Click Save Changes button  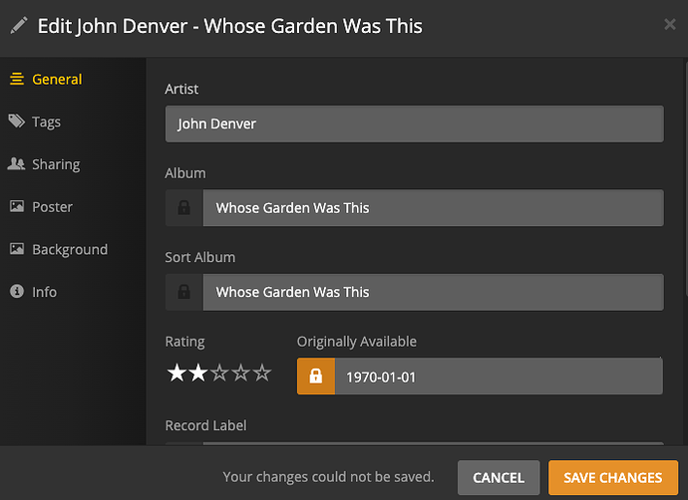click(x=612, y=478)
